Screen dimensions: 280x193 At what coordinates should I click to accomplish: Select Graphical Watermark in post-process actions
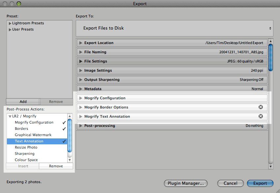click(33, 135)
